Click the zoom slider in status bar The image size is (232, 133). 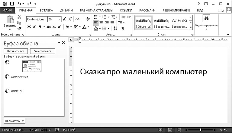[x=200, y=130]
